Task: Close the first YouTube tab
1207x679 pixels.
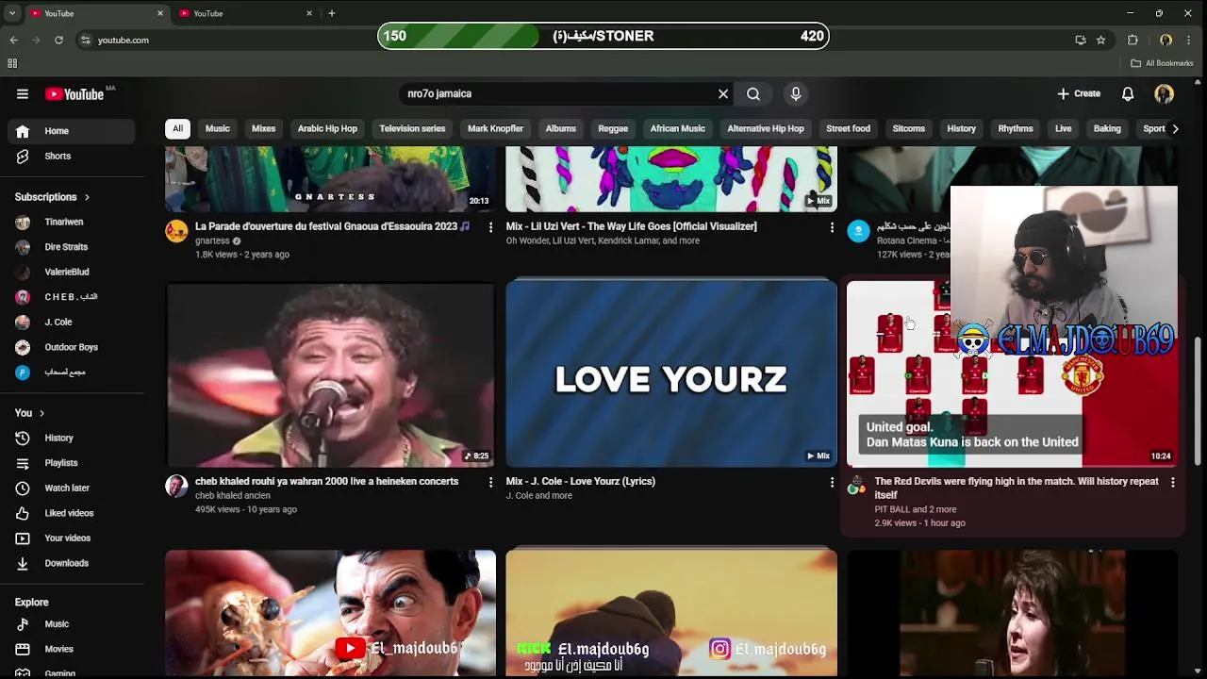Action: coord(159,13)
